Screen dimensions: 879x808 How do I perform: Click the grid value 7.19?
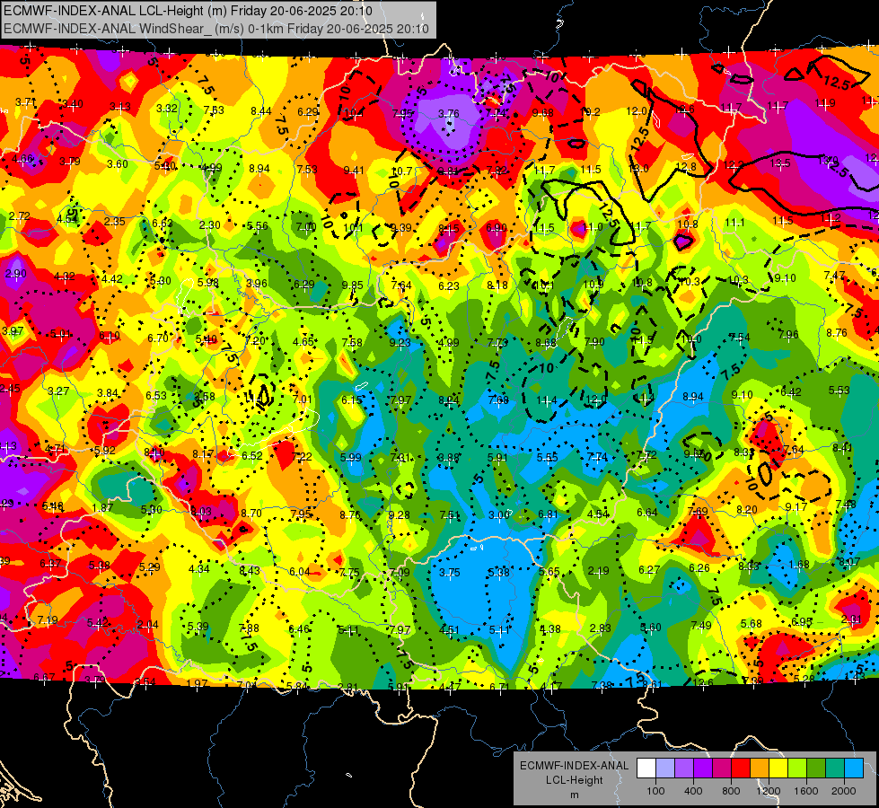click(48, 619)
